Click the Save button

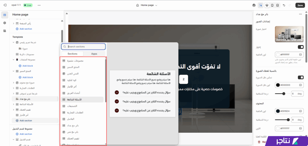300,5
